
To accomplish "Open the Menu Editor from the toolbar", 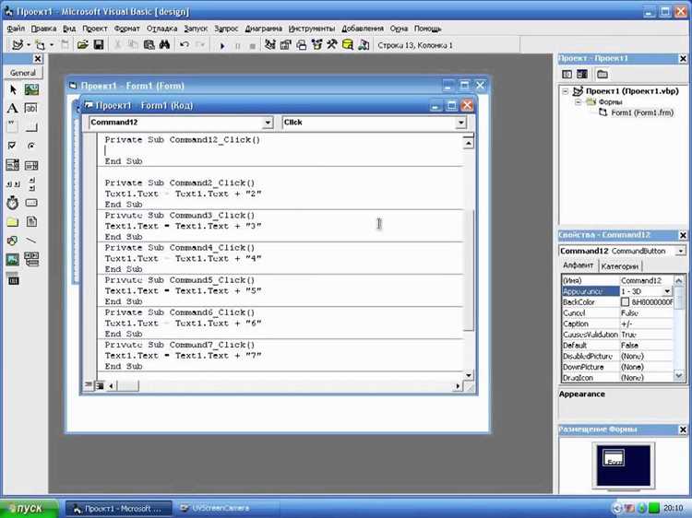I will tap(65, 45).
